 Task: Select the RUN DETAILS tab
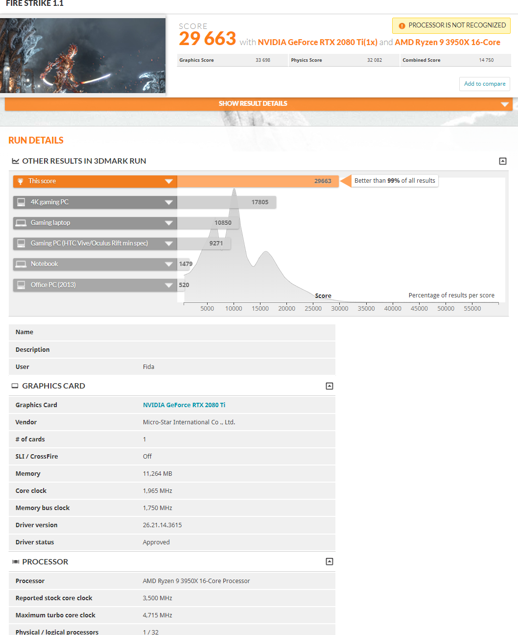36,140
